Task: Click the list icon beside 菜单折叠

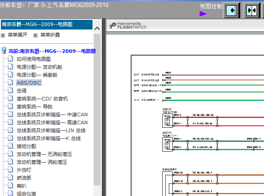Action: pos(35,35)
